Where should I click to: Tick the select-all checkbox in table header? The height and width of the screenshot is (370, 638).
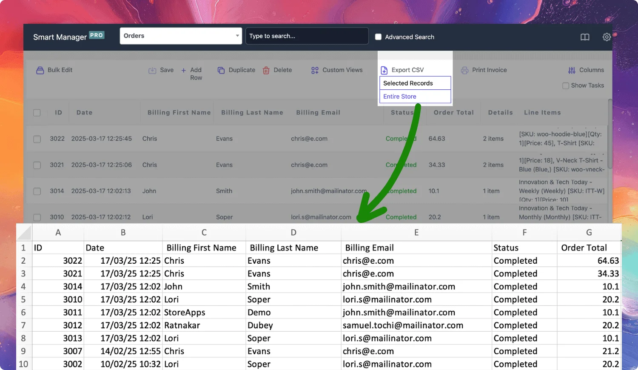[37, 113]
